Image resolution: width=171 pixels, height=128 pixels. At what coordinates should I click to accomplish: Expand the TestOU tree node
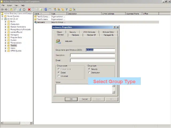pyautogui.click(x=5, y=46)
